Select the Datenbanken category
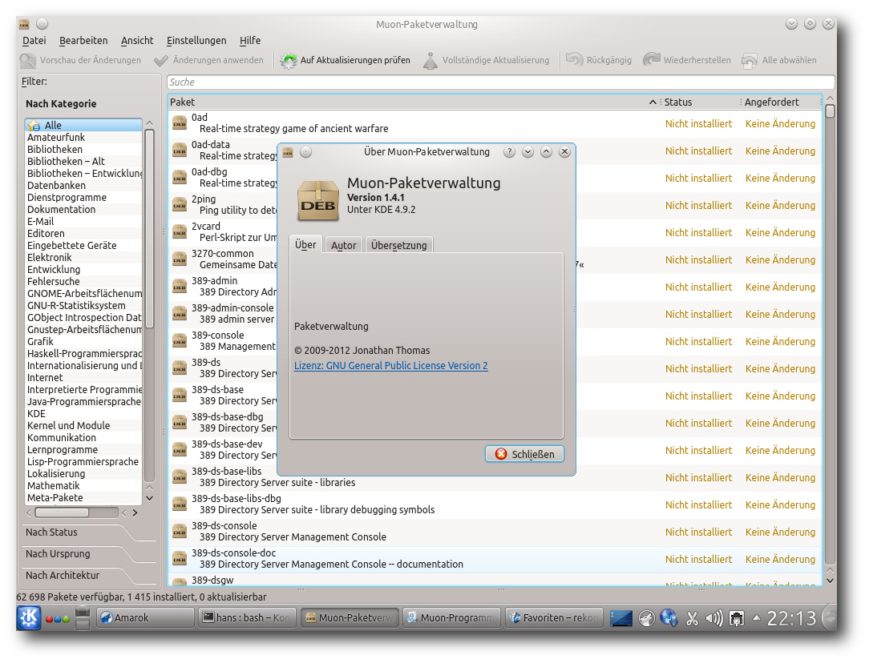 click(83, 186)
